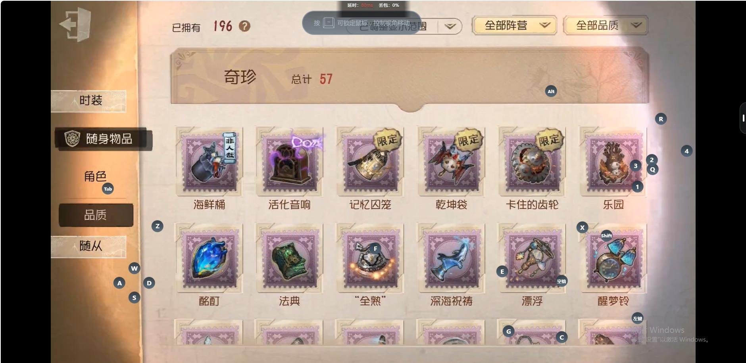Open the help question mark icon

point(244,26)
